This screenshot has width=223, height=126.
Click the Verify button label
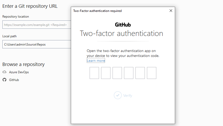(128, 96)
